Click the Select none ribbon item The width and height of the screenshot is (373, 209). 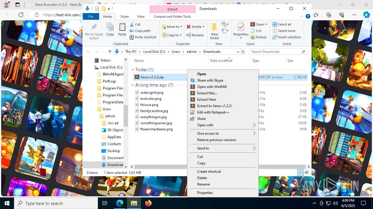click(x=284, y=31)
